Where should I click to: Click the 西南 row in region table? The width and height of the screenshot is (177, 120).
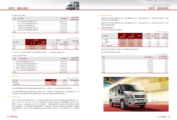click(x=103, y=72)
